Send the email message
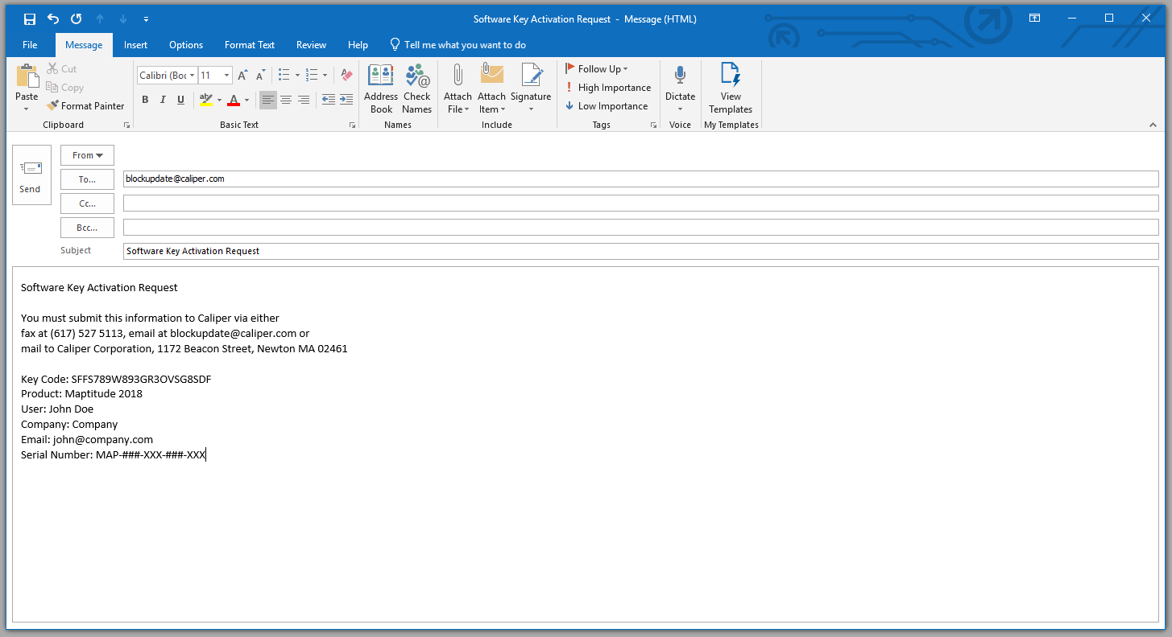The width and height of the screenshot is (1172, 637). click(31, 175)
